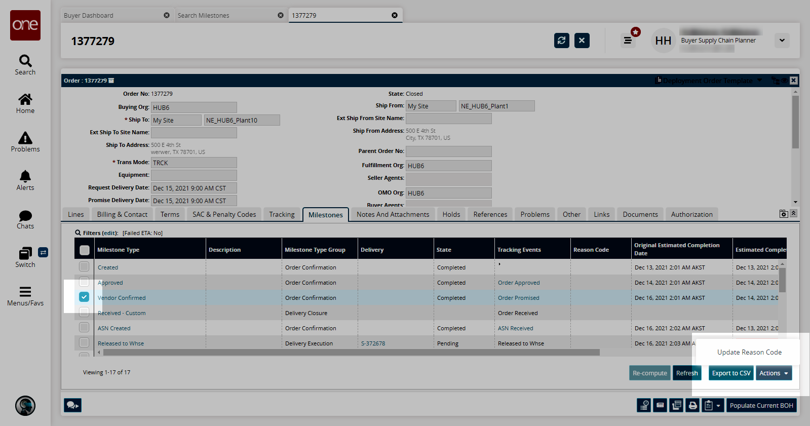
Task: Click the Switch perspective icon
Action: tap(25, 257)
